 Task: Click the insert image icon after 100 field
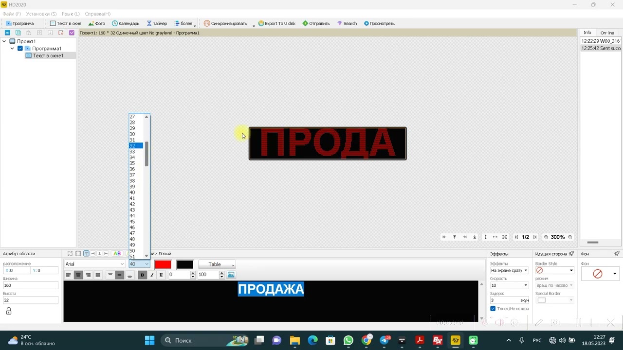231,275
